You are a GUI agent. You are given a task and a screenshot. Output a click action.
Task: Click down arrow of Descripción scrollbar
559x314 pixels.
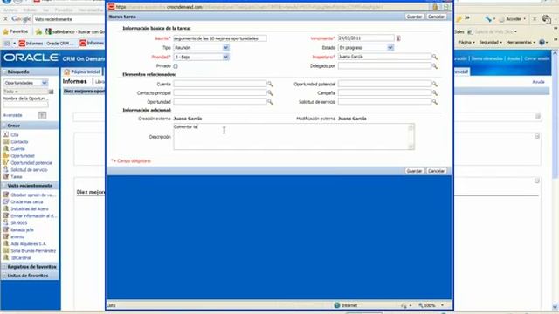coord(411,147)
